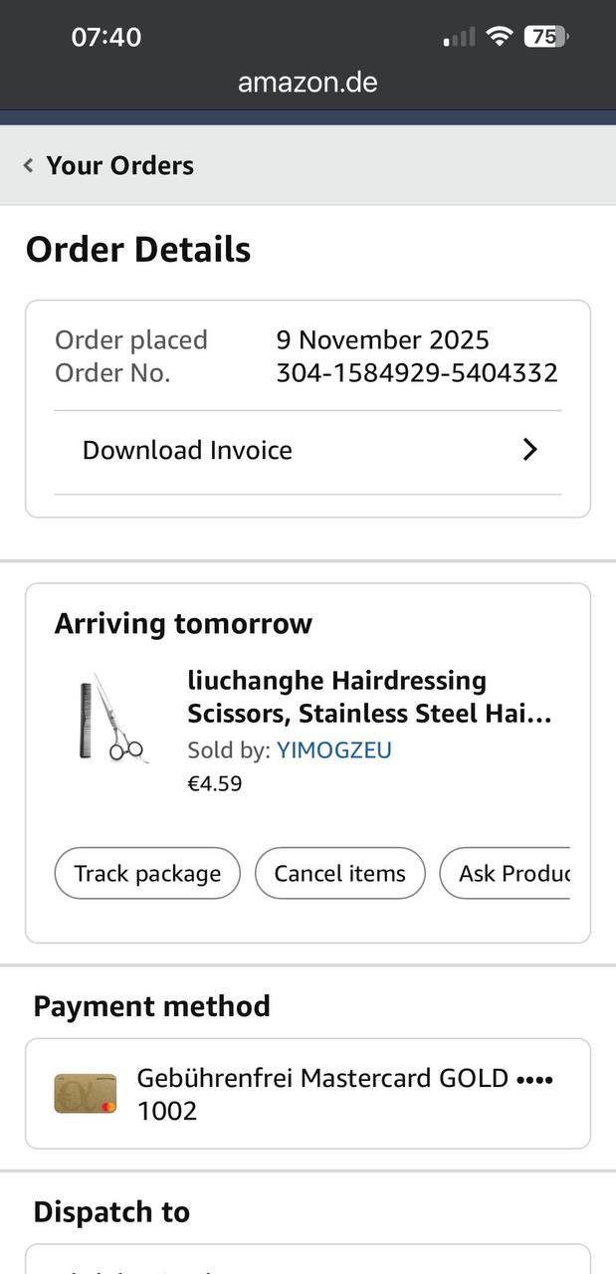This screenshot has height=1274, width=616.
Task: Open liuchanghe Hairdressing Scissors product title
Action: [x=368, y=697]
